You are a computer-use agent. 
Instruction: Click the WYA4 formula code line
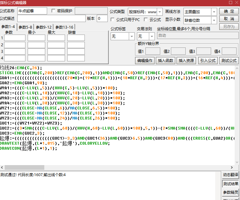click(x=63, y=103)
